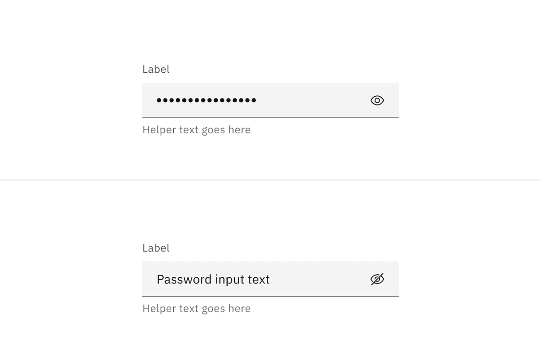Image resolution: width=541 pixels, height=360 pixels.
Task: Click the upper 'Label' text
Action: pos(155,69)
